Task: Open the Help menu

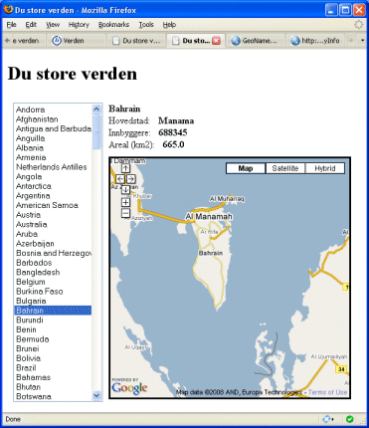Action: [x=169, y=25]
